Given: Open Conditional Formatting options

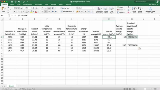Looking at the screenshot, I should [99, 10].
